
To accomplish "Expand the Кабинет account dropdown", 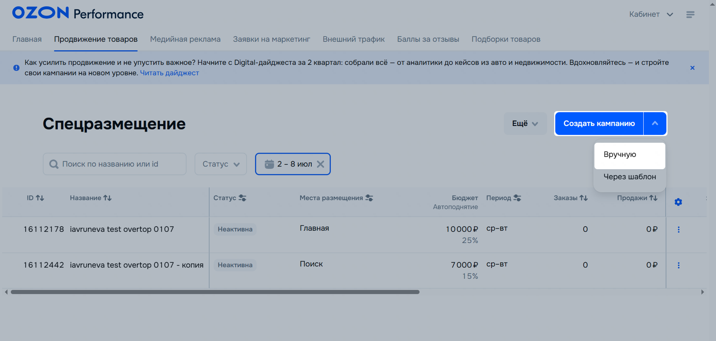I will click(x=651, y=15).
